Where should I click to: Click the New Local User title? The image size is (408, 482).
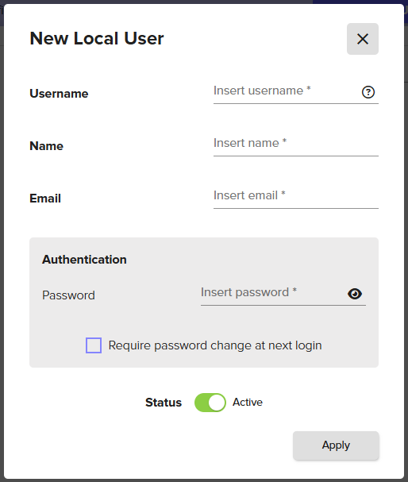point(97,38)
